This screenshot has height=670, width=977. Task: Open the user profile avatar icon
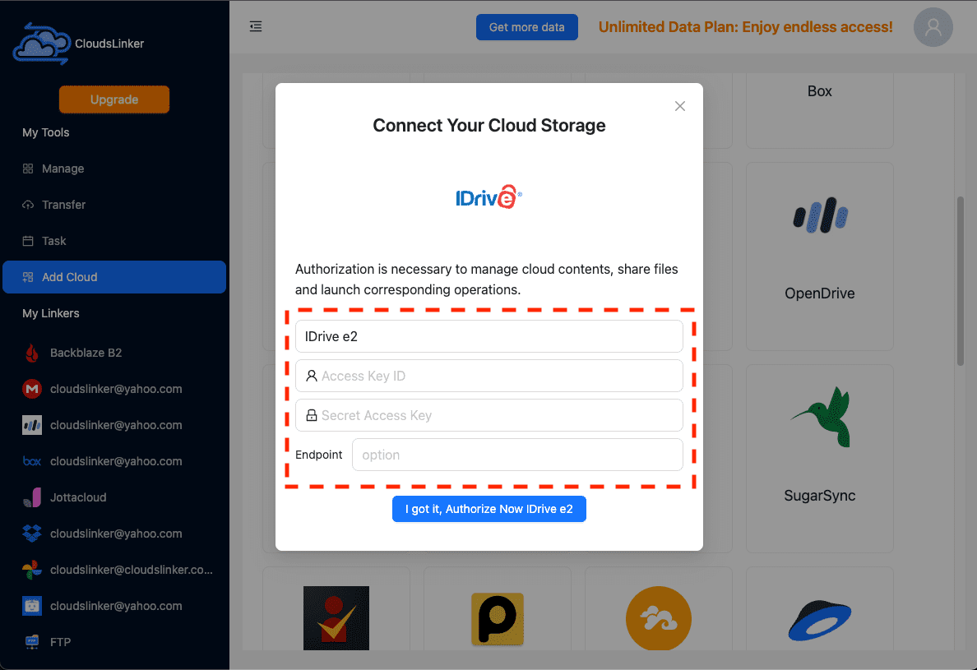tap(933, 27)
